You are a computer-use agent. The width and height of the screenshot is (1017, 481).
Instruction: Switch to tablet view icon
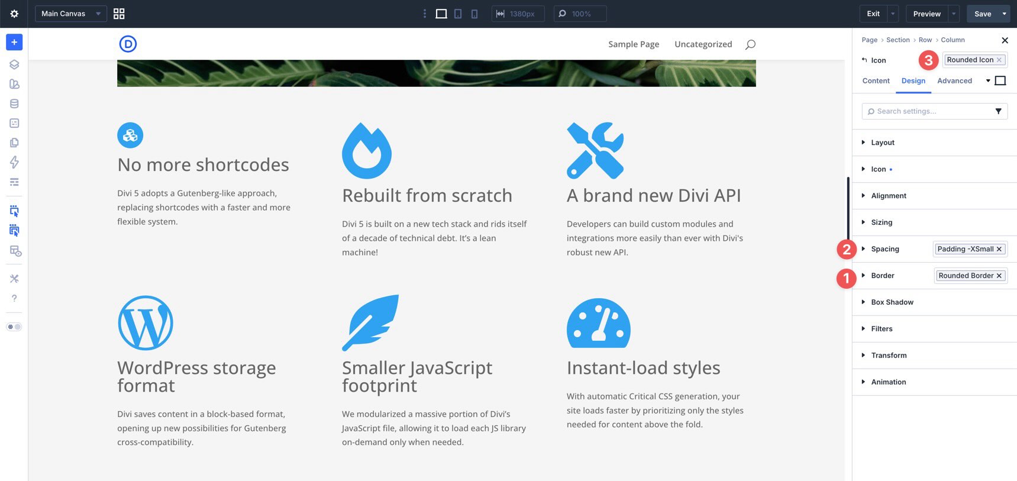[x=458, y=14]
